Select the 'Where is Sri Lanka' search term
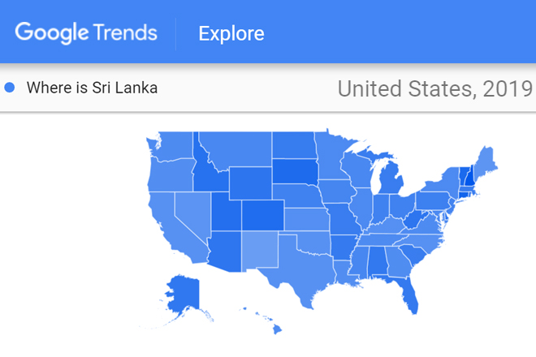 click(92, 88)
